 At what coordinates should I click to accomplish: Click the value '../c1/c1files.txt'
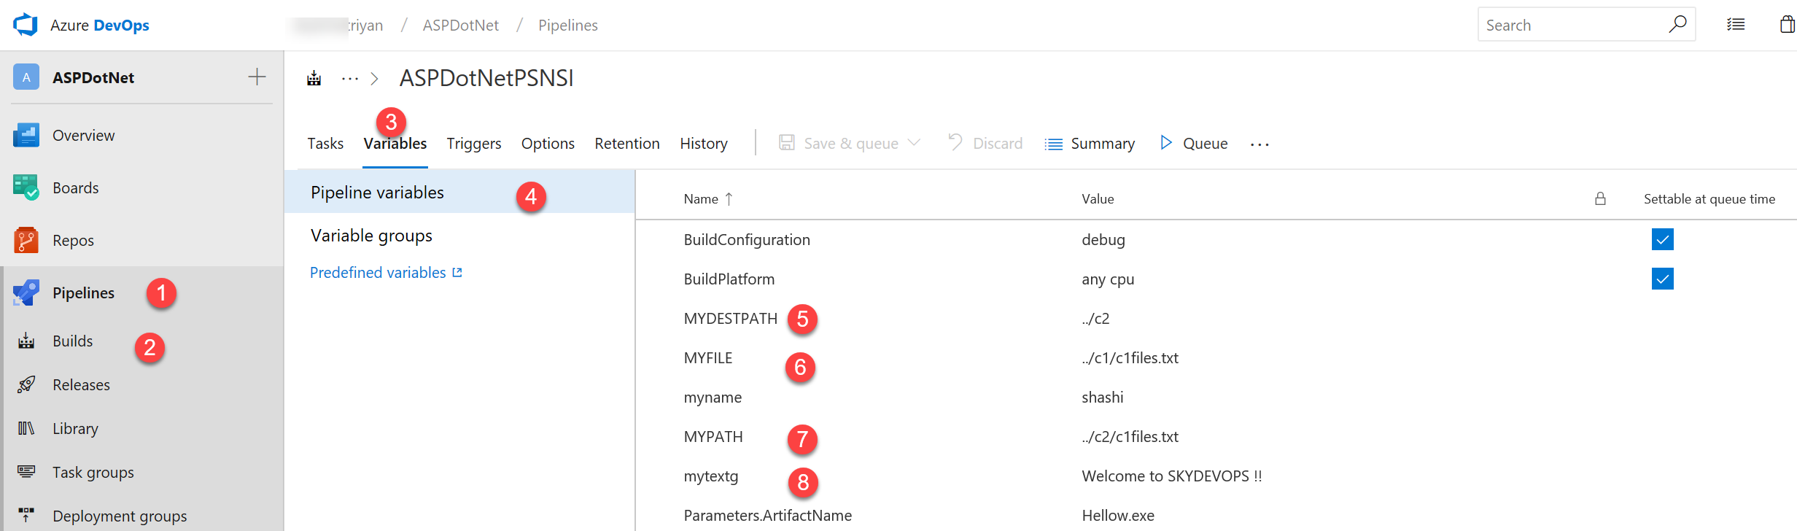coord(1130,358)
